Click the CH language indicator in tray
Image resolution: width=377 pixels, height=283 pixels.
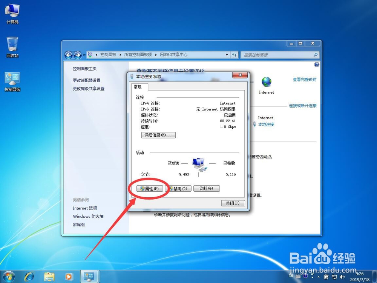pyautogui.click(x=291, y=276)
